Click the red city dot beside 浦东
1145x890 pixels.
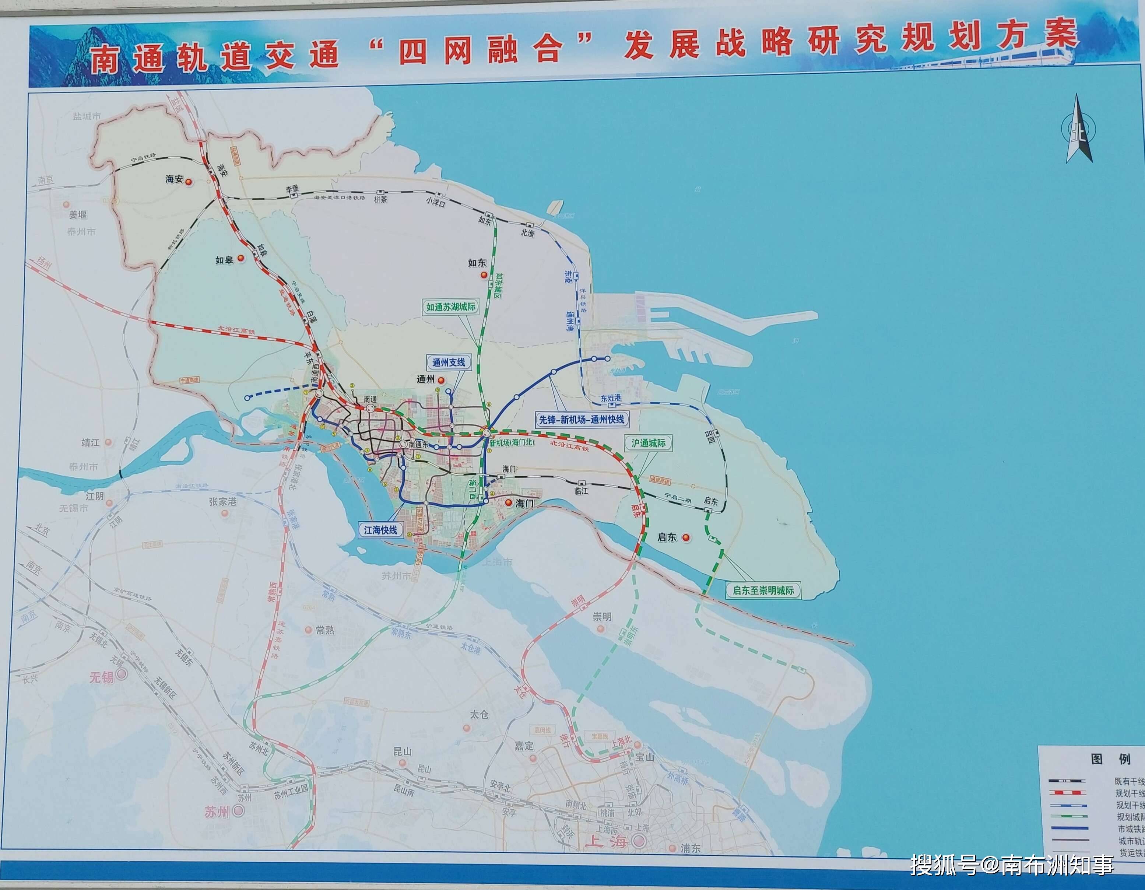[x=672, y=849]
